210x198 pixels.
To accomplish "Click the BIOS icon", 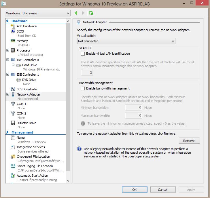I will (x=13, y=31).
